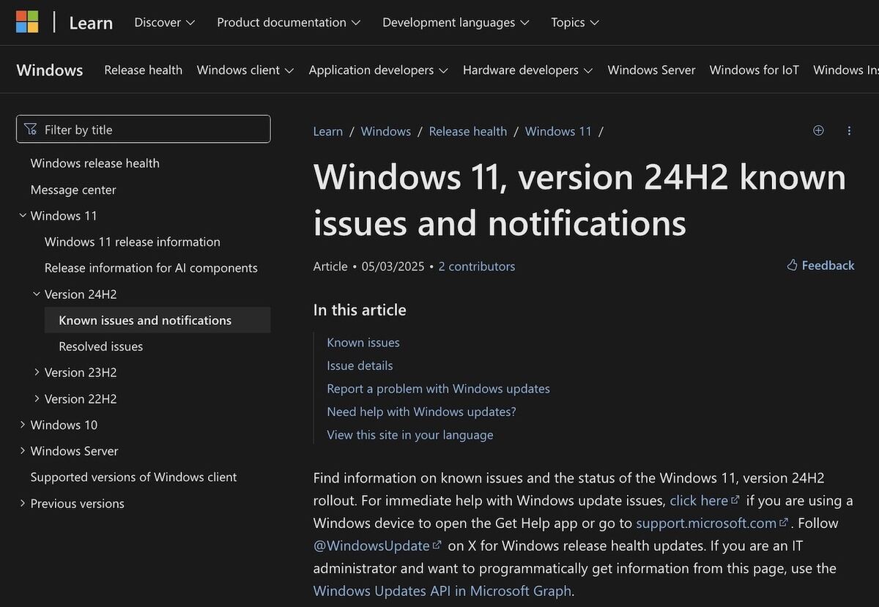Open Report a problem with Windows updates
This screenshot has width=879, height=607.
tap(438, 388)
